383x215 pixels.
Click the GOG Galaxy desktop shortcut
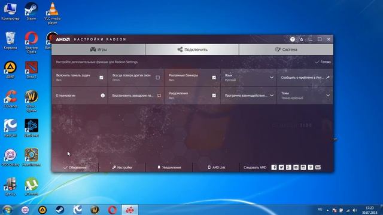click(10, 157)
